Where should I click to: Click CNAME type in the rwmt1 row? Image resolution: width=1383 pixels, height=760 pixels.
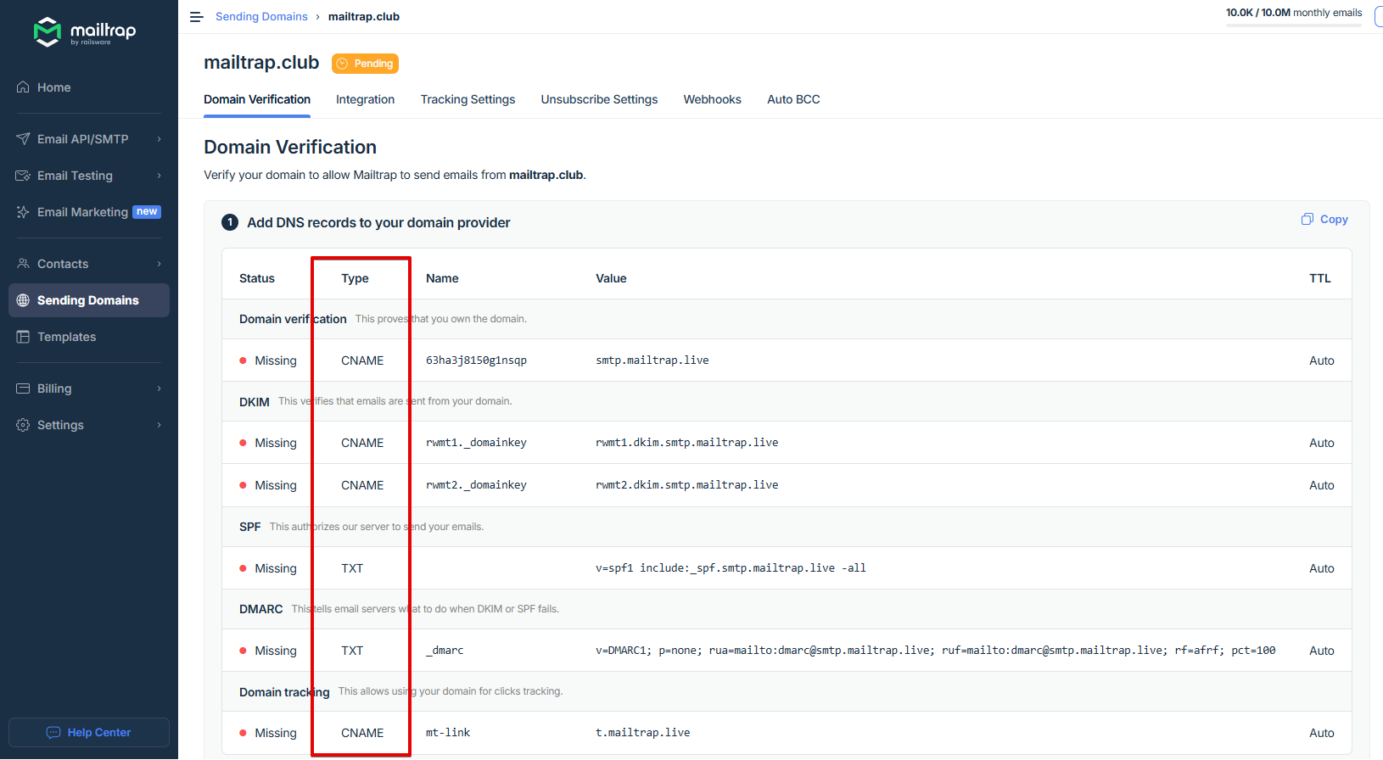tap(362, 443)
